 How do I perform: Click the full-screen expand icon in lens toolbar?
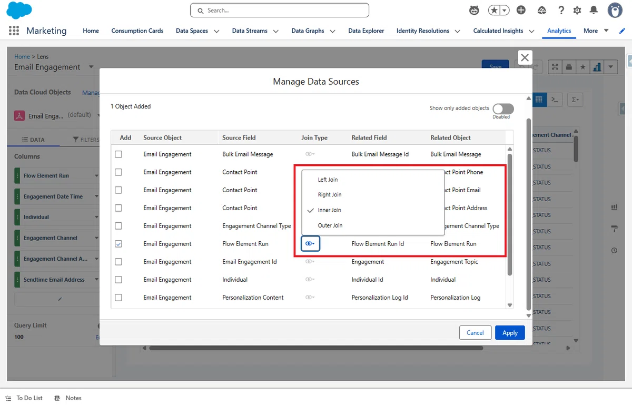click(555, 67)
